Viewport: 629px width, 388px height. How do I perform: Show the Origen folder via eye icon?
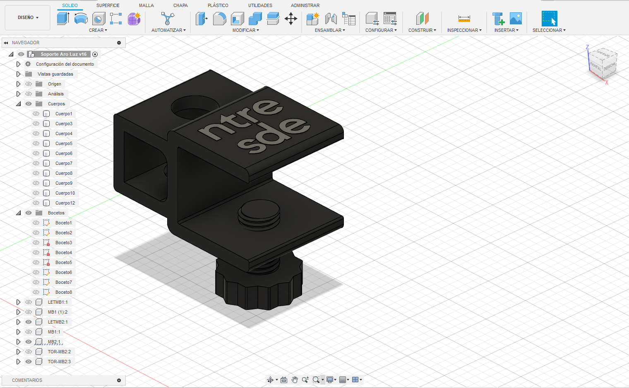pos(29,84)
